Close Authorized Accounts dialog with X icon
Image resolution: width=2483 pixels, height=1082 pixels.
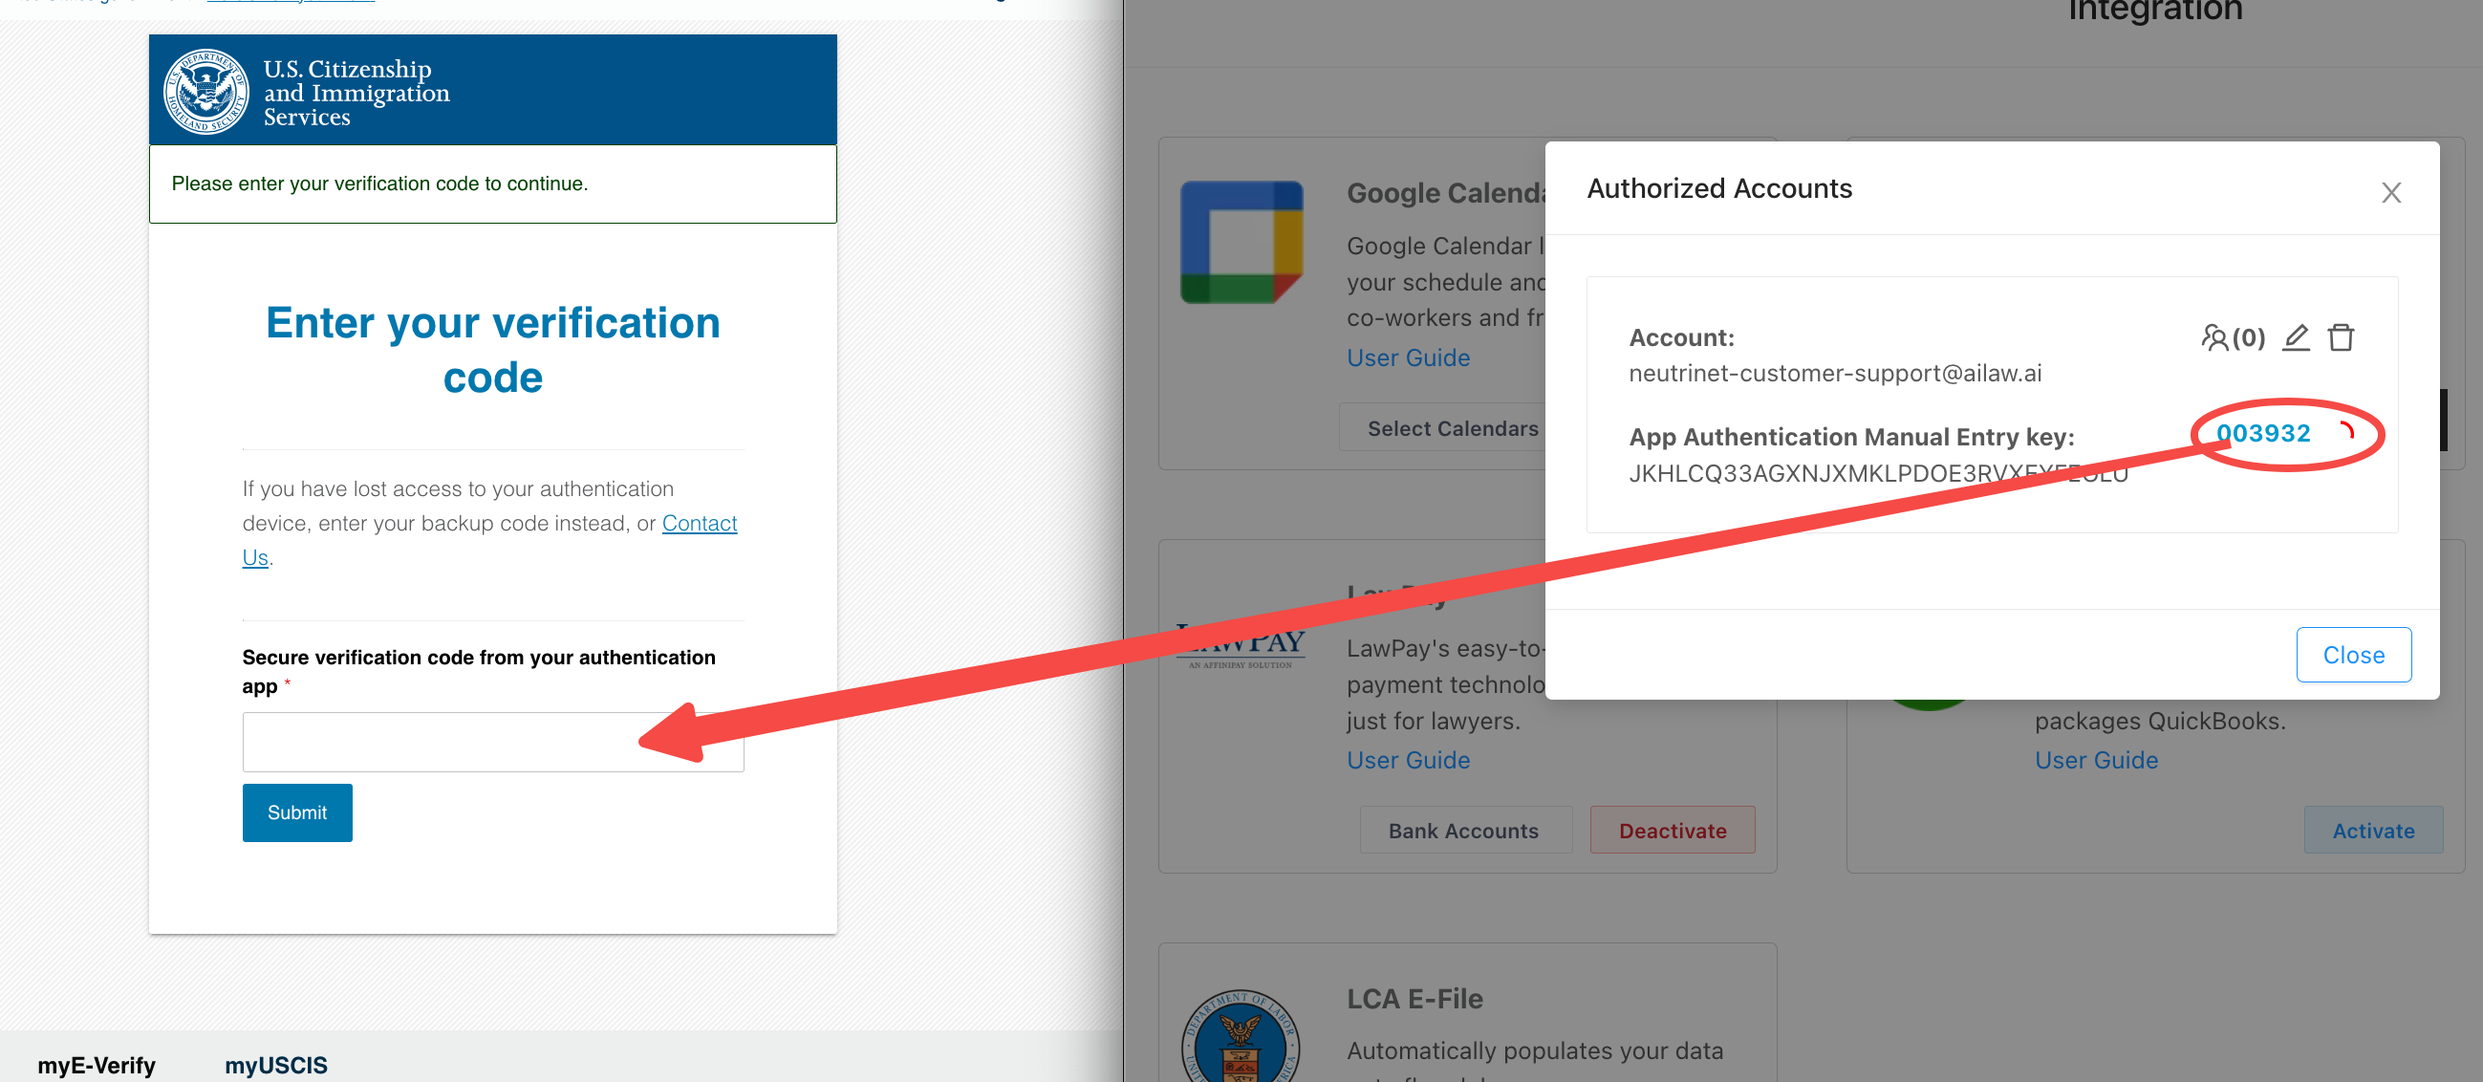[x=2390, y=193]
